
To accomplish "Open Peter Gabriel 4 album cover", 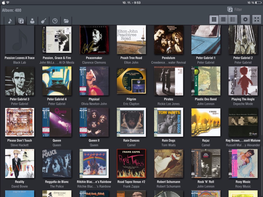I will point(57,81).
